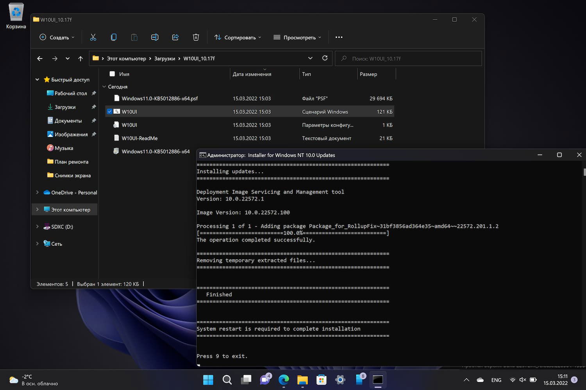Open the Создать new item menu
This screenshot has width=586, height=390.
57,37
